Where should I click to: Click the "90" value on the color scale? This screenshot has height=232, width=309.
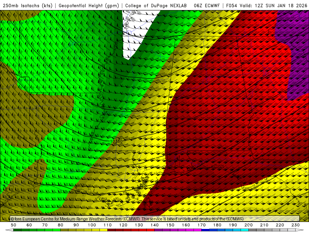(76, 225)
